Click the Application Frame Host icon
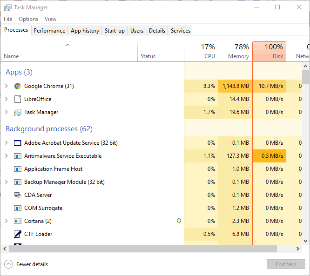310x276 pixels. (x=18, y=169)
